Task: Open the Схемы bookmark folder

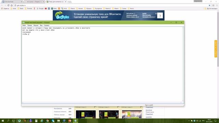Action: click(x=123, y=9)
